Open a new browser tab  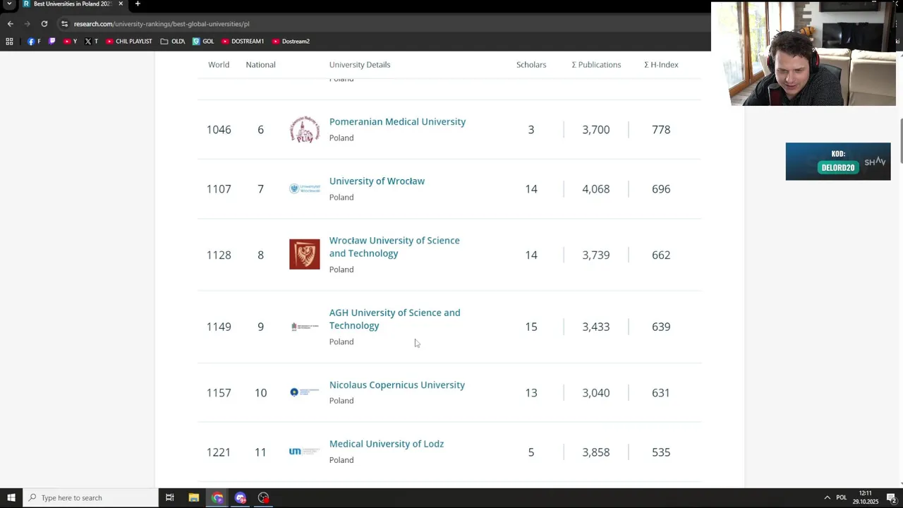(138, 4)
